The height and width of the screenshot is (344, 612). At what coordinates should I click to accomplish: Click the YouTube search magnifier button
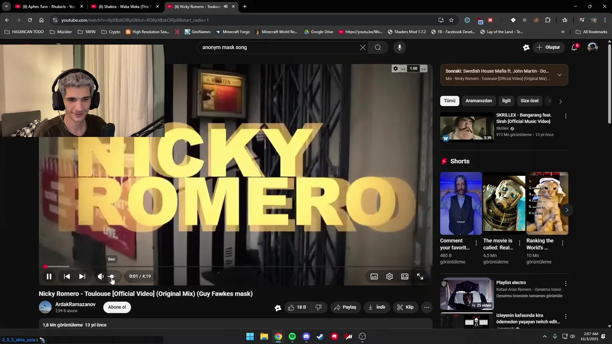tap(378, 47)
